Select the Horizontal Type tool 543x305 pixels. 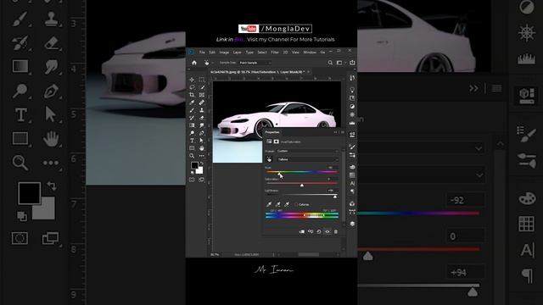point(192,141)
